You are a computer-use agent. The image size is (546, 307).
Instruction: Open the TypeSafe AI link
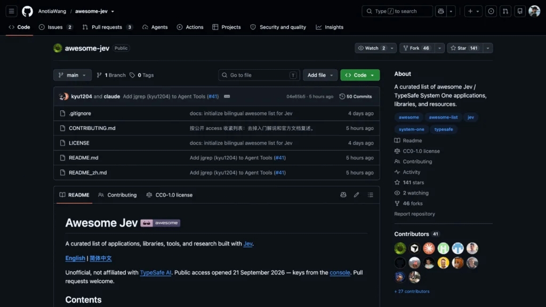click(155, 272)
